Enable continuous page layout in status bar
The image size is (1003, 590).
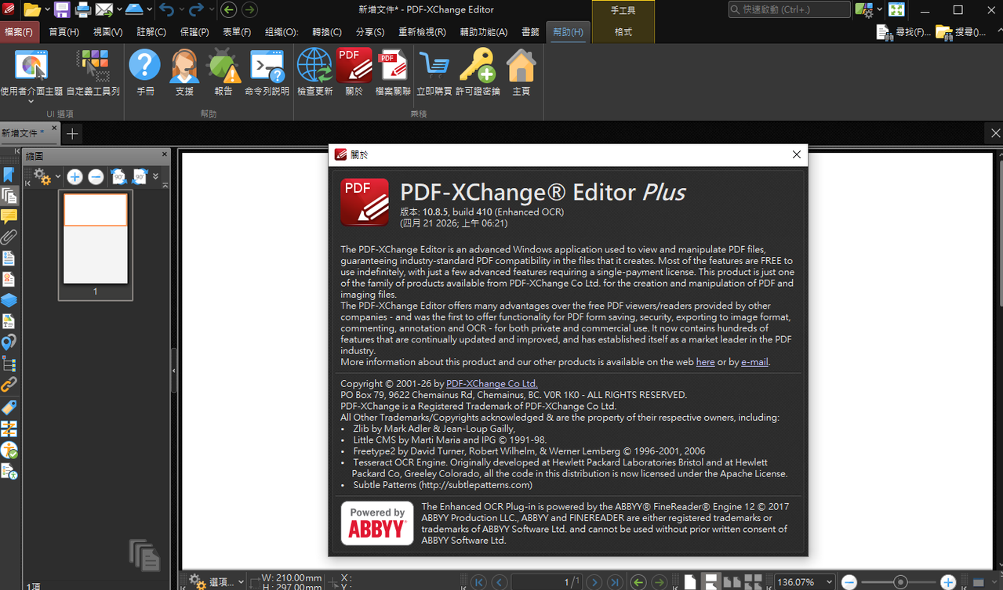tap(711, 582)
